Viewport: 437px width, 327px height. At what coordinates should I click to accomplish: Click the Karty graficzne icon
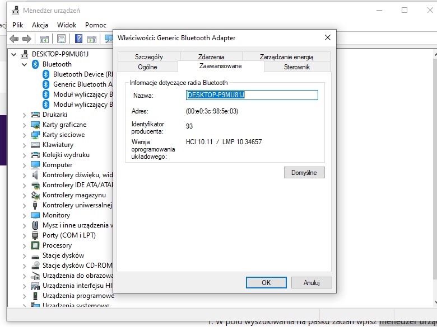tap(35, 125)
